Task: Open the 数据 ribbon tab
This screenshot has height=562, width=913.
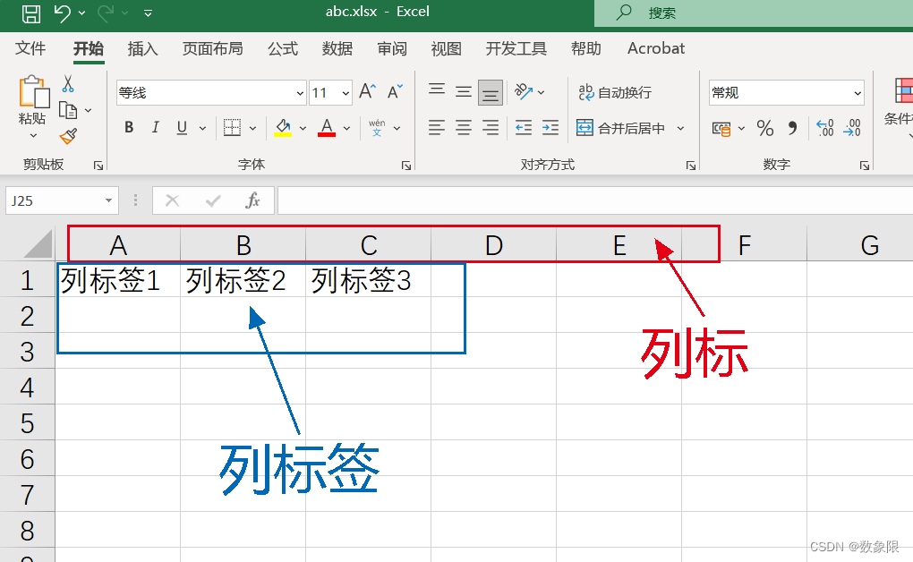Action: click(x=337, y=48)
